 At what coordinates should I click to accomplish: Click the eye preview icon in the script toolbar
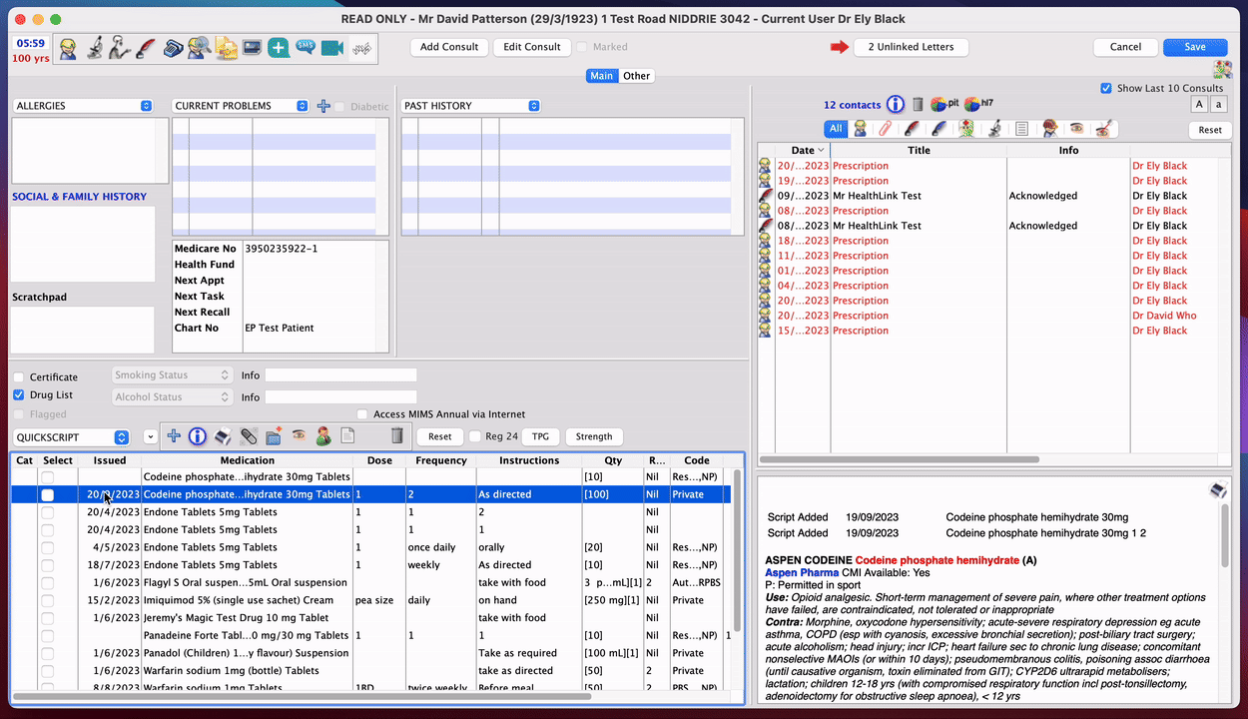coord(299,436)
